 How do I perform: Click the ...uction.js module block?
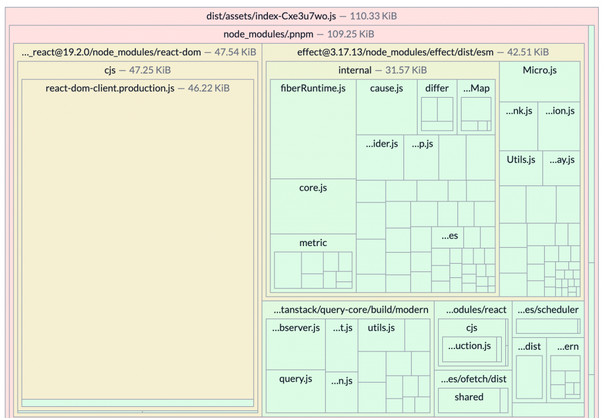(469, 349)
